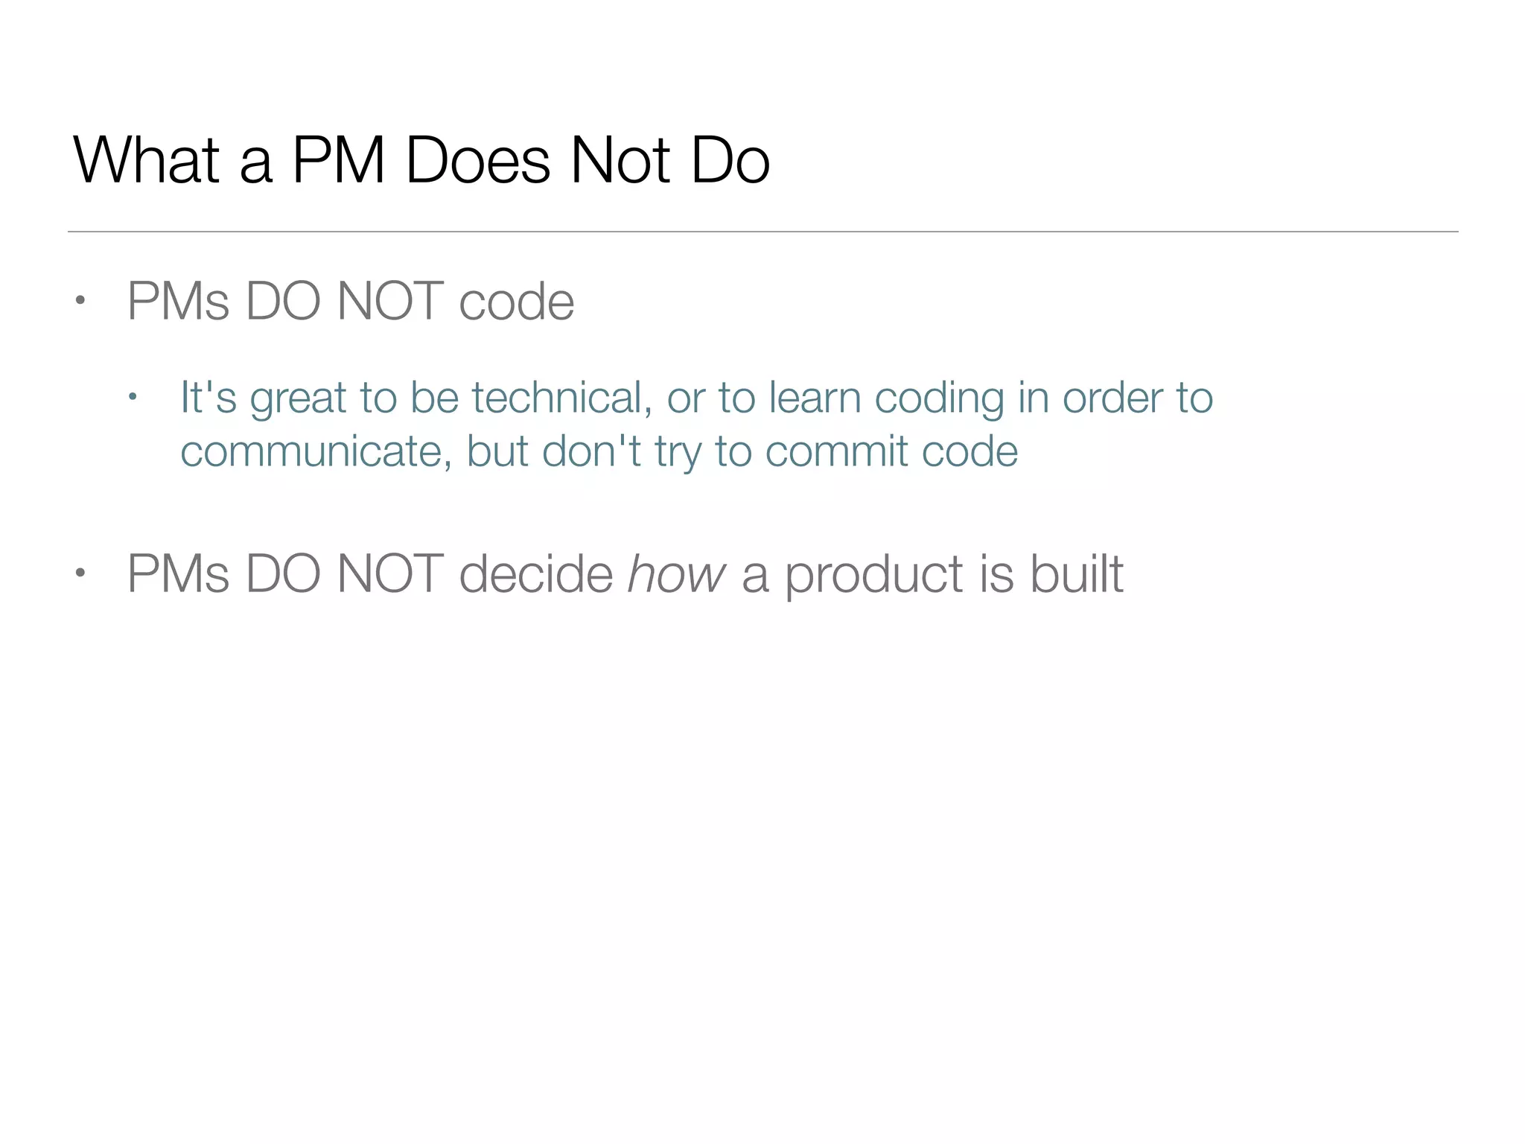
Task: Click the word 'coding' in the blue sub-bullet
Action: pos(939,398)
